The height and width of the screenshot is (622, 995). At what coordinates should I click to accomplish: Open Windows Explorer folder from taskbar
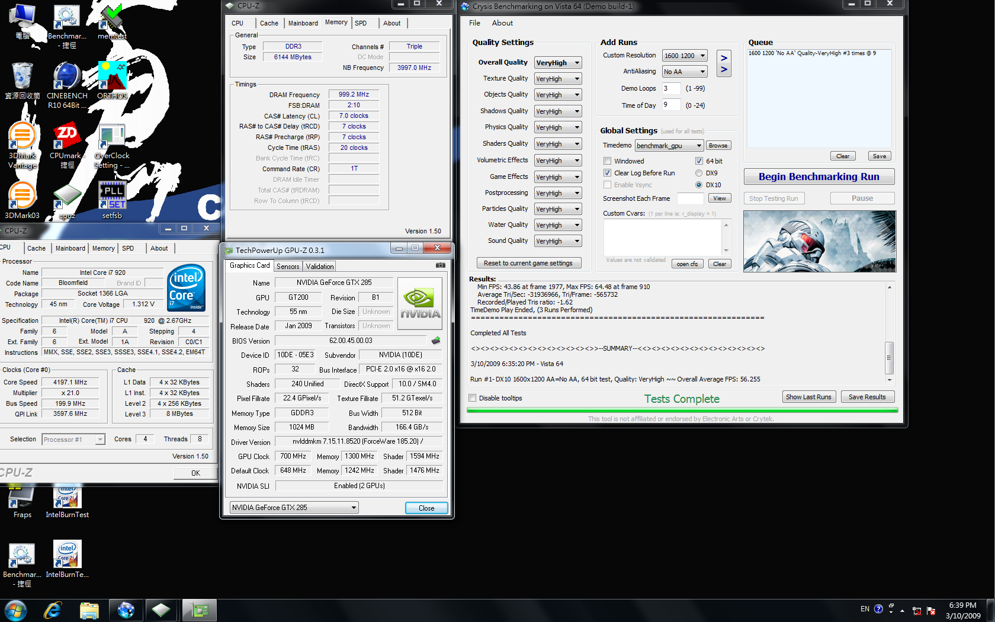[89, 610]
